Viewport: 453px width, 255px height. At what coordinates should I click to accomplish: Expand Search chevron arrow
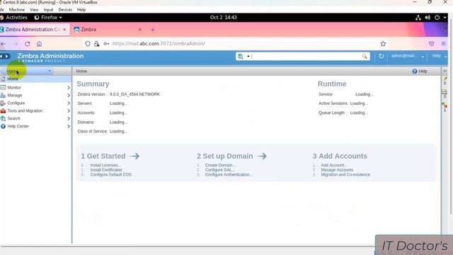click(69, 118)
